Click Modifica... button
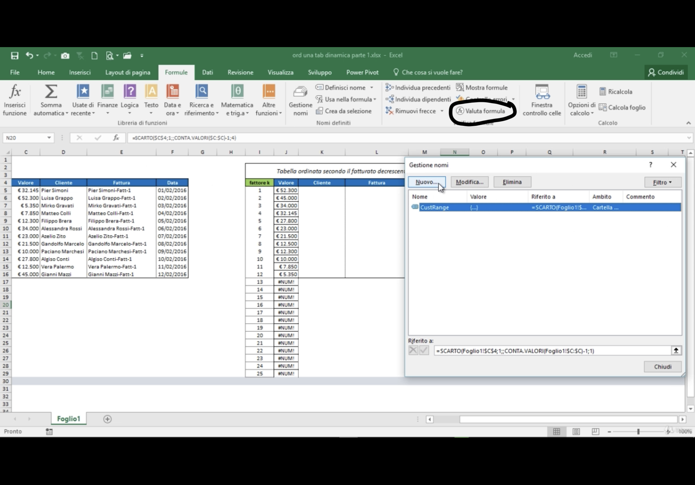The image size is (695, 485). [469, 182]
